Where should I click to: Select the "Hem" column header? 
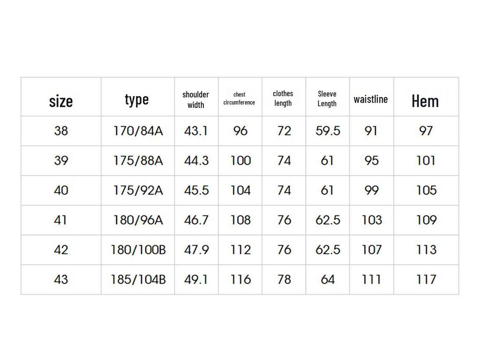(425, 101)
